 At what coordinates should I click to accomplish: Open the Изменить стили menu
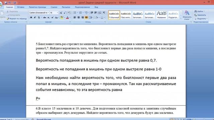click(187, 15)
